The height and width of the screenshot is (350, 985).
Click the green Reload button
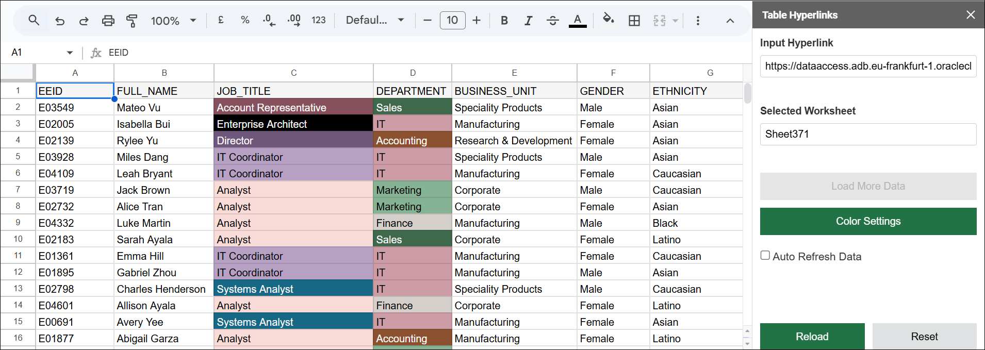(x=812, y=337)
